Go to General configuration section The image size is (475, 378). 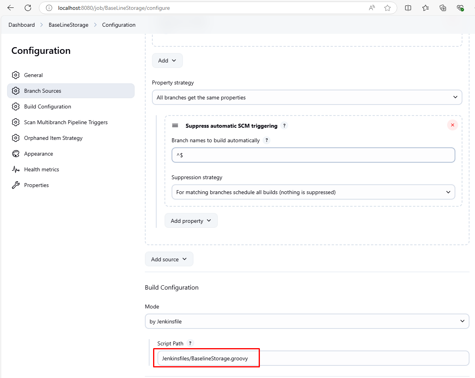click(33, 75)
